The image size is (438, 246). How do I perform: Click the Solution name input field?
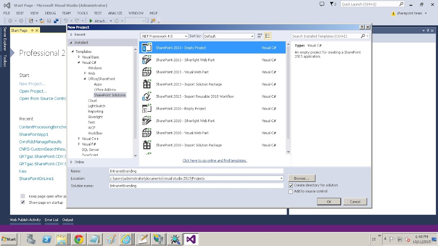pos(196,186)
